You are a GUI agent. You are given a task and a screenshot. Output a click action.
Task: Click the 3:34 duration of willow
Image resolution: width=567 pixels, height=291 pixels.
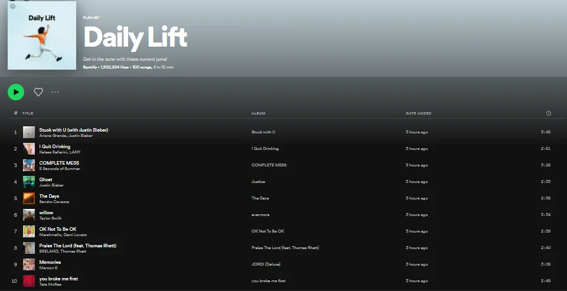[546, 215]
